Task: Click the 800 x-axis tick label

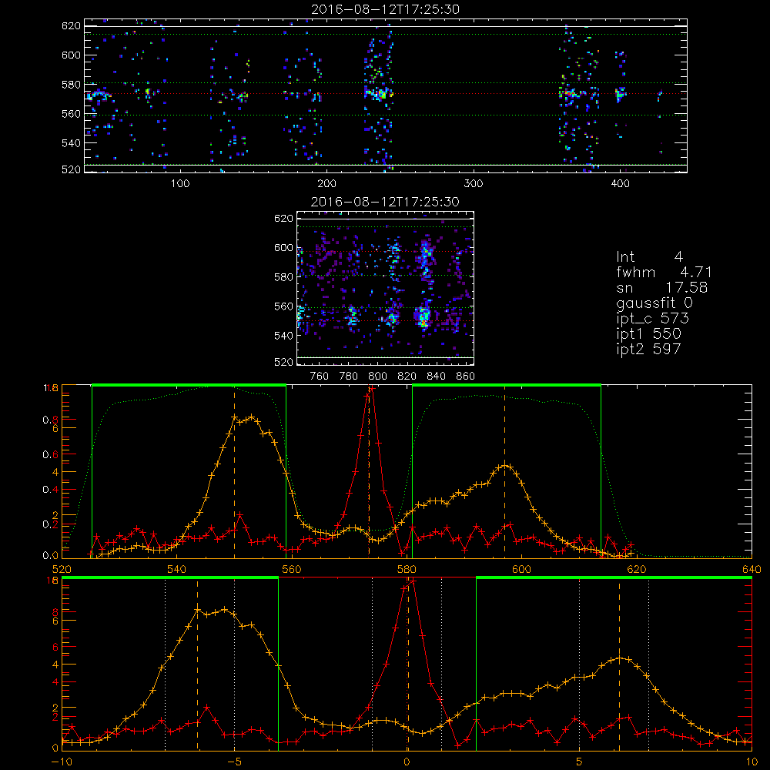Action: 377,377
